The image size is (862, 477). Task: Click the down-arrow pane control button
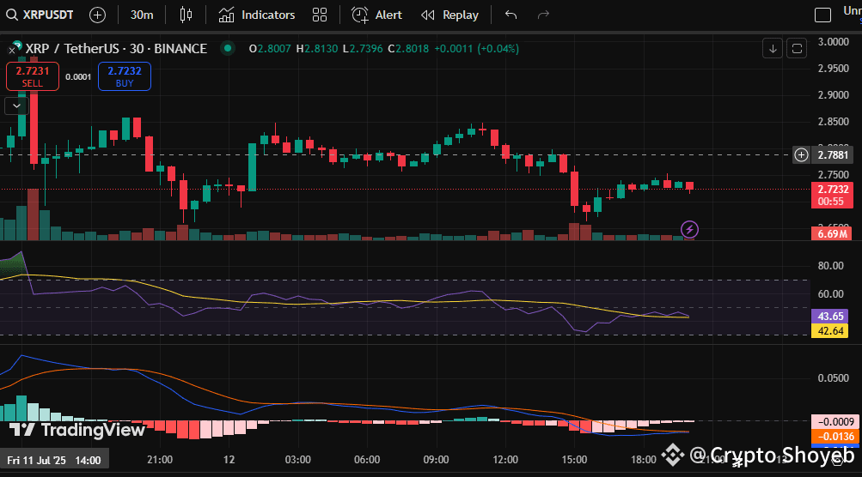[773, 48]
